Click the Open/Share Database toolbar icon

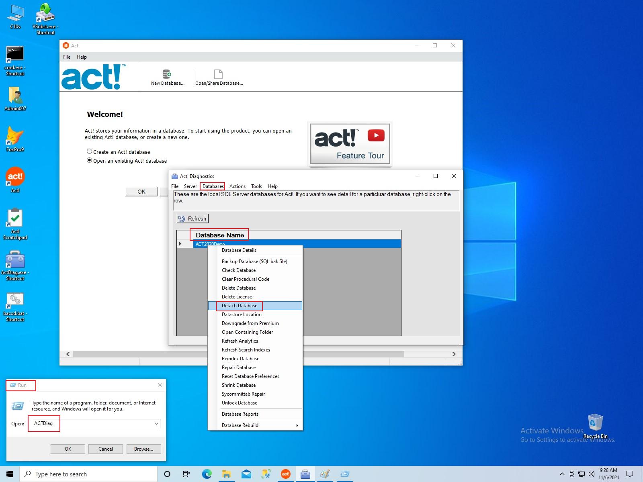(219, 77)
